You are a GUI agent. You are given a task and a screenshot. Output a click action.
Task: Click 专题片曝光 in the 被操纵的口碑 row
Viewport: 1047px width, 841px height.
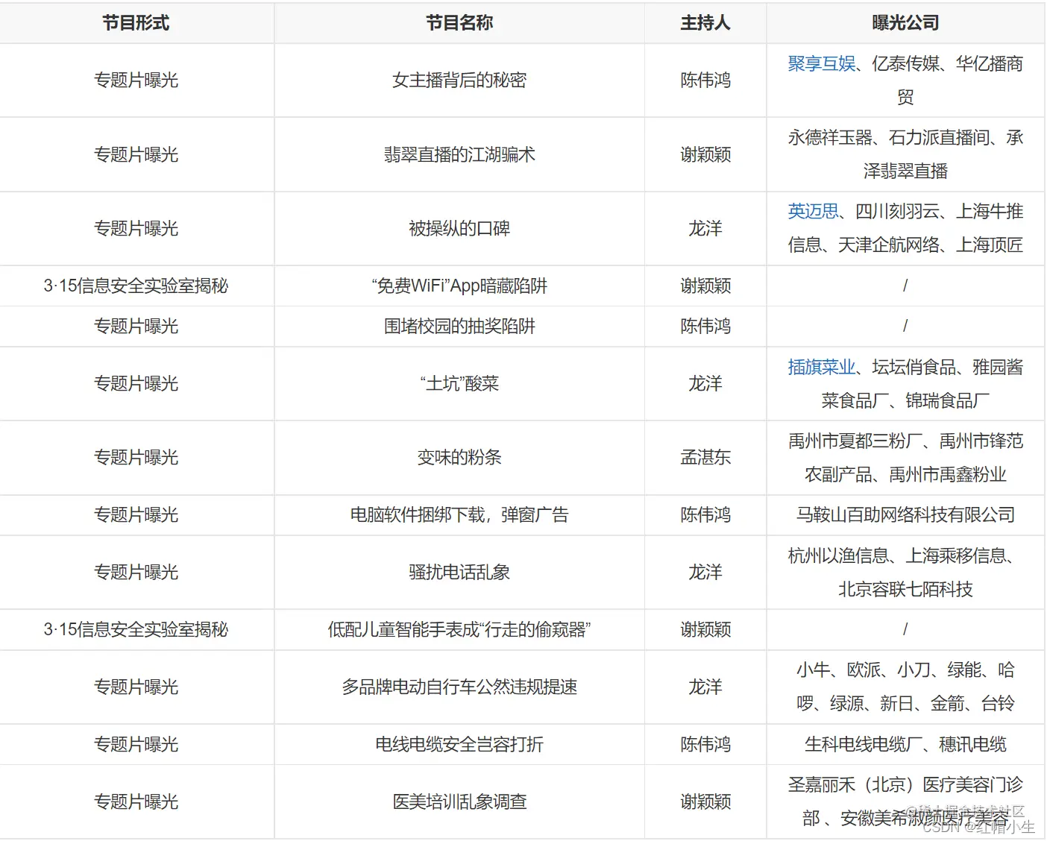point(136,229)
